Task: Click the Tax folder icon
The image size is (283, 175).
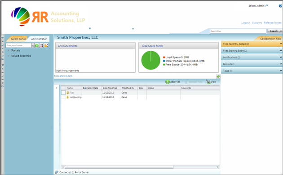Action: point(68,92)
